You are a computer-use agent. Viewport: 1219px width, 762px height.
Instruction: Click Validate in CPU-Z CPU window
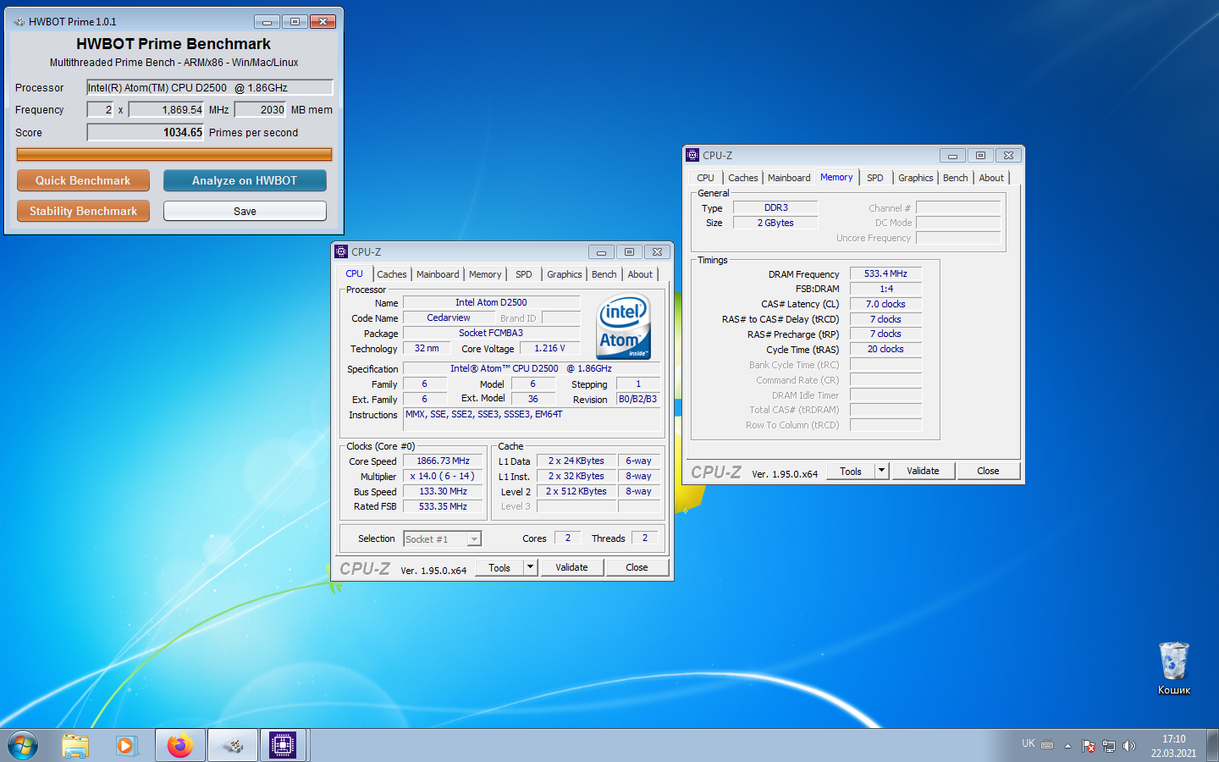tap(571, 568)
